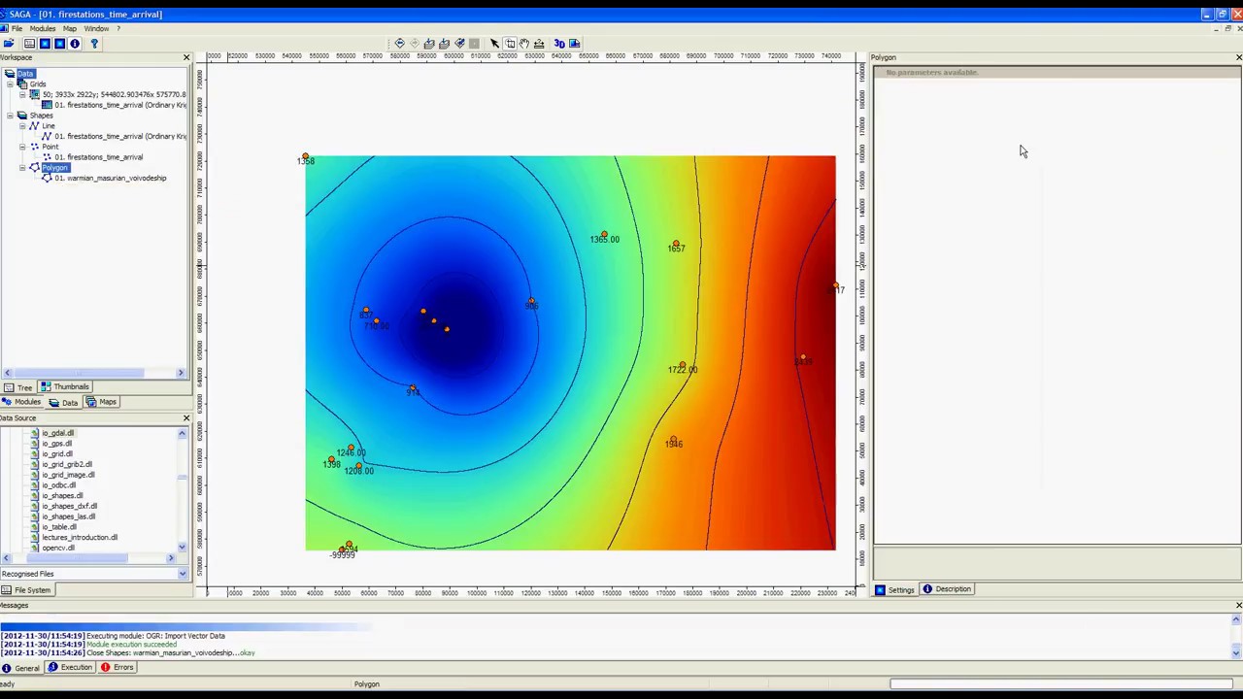Select io_shapes.dll in Data Source list
1243x699 pixels.
point(62,496)
